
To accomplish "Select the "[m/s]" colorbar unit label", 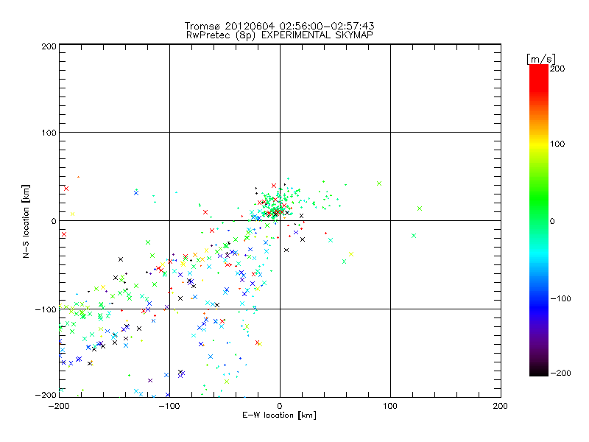I will pyautogui.click(x=541, y=59).
